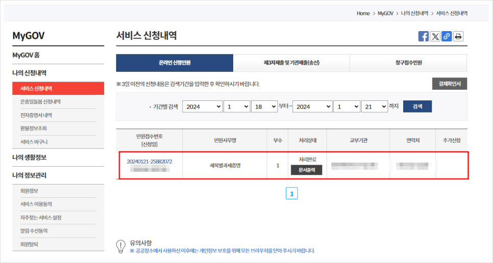Click 연락처 column header

point(413,140)
